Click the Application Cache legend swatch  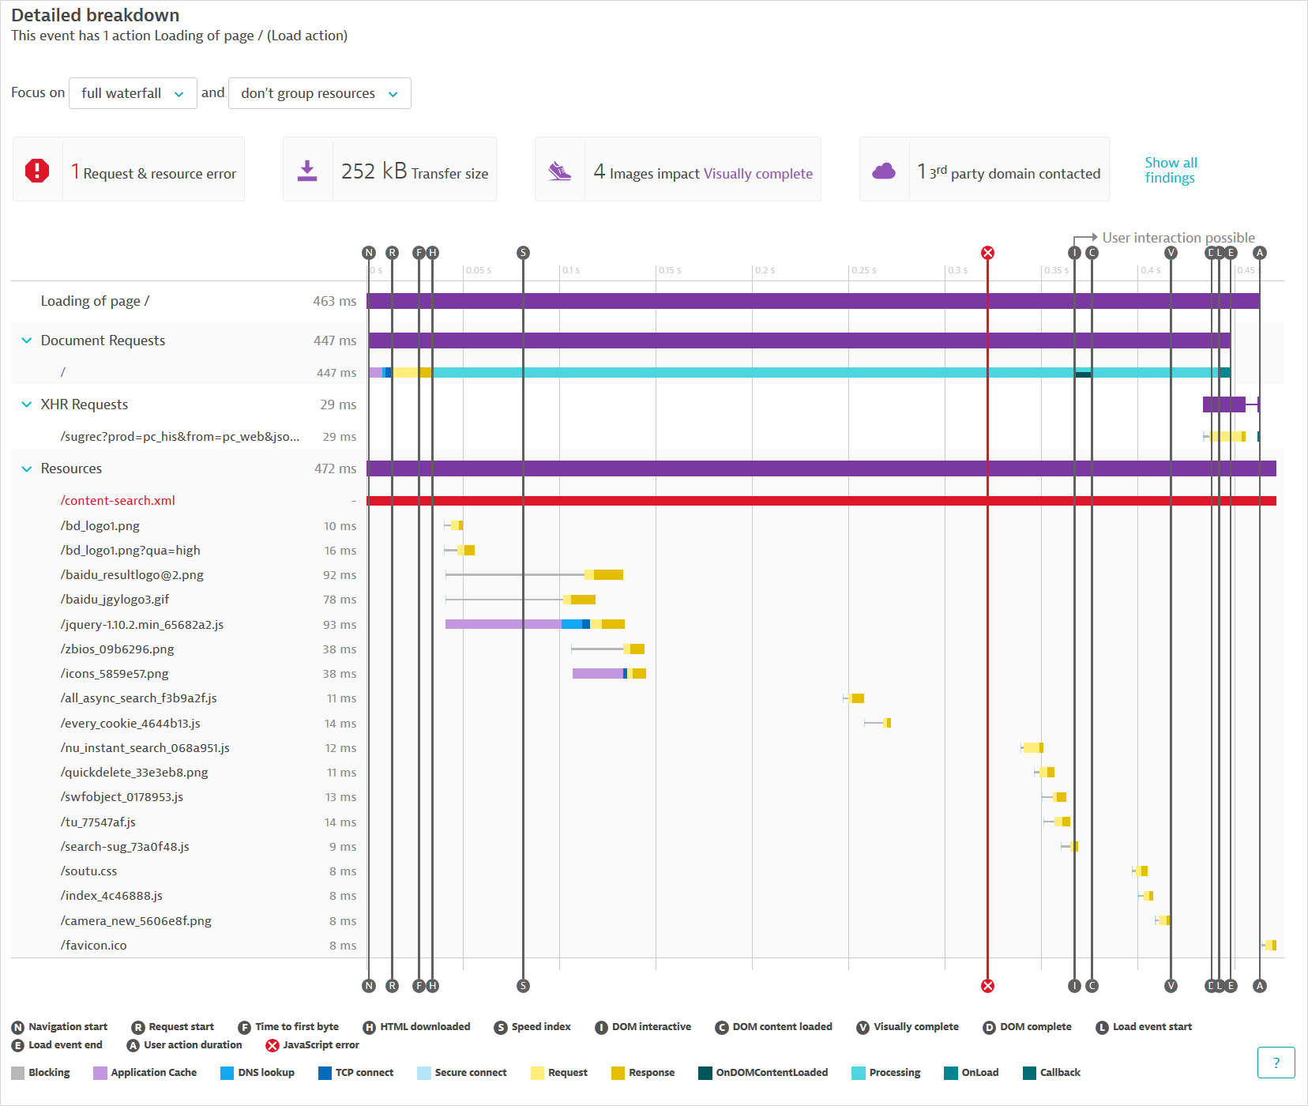(100, 1073)
